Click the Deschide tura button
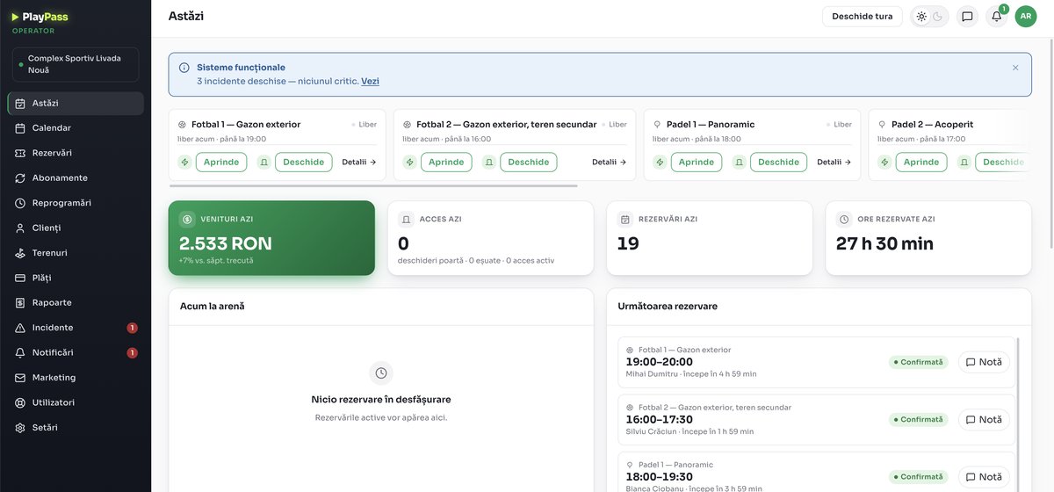This screenshot has width=1054, height=492. [862, 17]
